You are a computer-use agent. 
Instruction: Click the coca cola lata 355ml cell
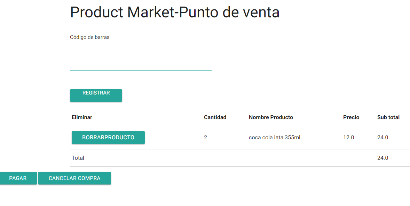click(x=275, y=137)
